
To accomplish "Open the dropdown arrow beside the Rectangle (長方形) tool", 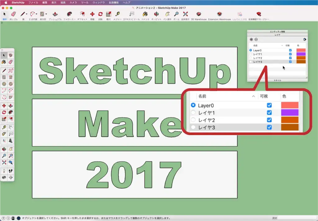I will pyautogui.click(x=46, y=14).
